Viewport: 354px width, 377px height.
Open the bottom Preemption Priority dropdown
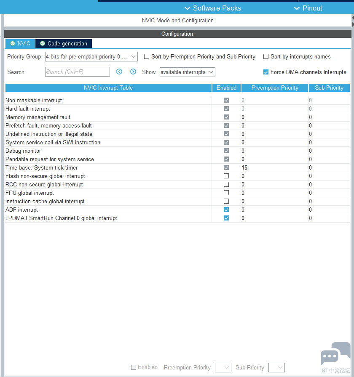[223, 367]
